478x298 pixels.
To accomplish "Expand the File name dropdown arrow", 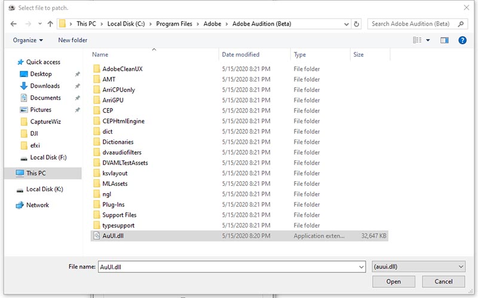I will click(x=361, y=266).
